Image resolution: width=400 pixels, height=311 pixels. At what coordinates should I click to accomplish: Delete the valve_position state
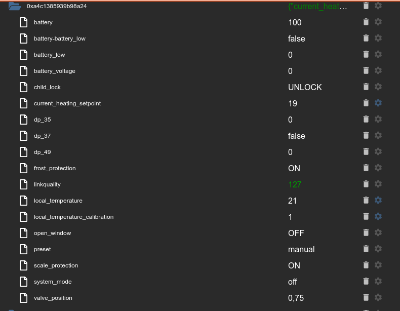tap(366, 297)
